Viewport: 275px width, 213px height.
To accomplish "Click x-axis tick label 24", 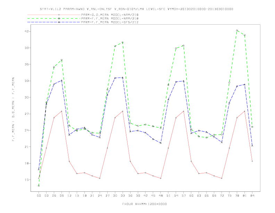I will [100, 196].
